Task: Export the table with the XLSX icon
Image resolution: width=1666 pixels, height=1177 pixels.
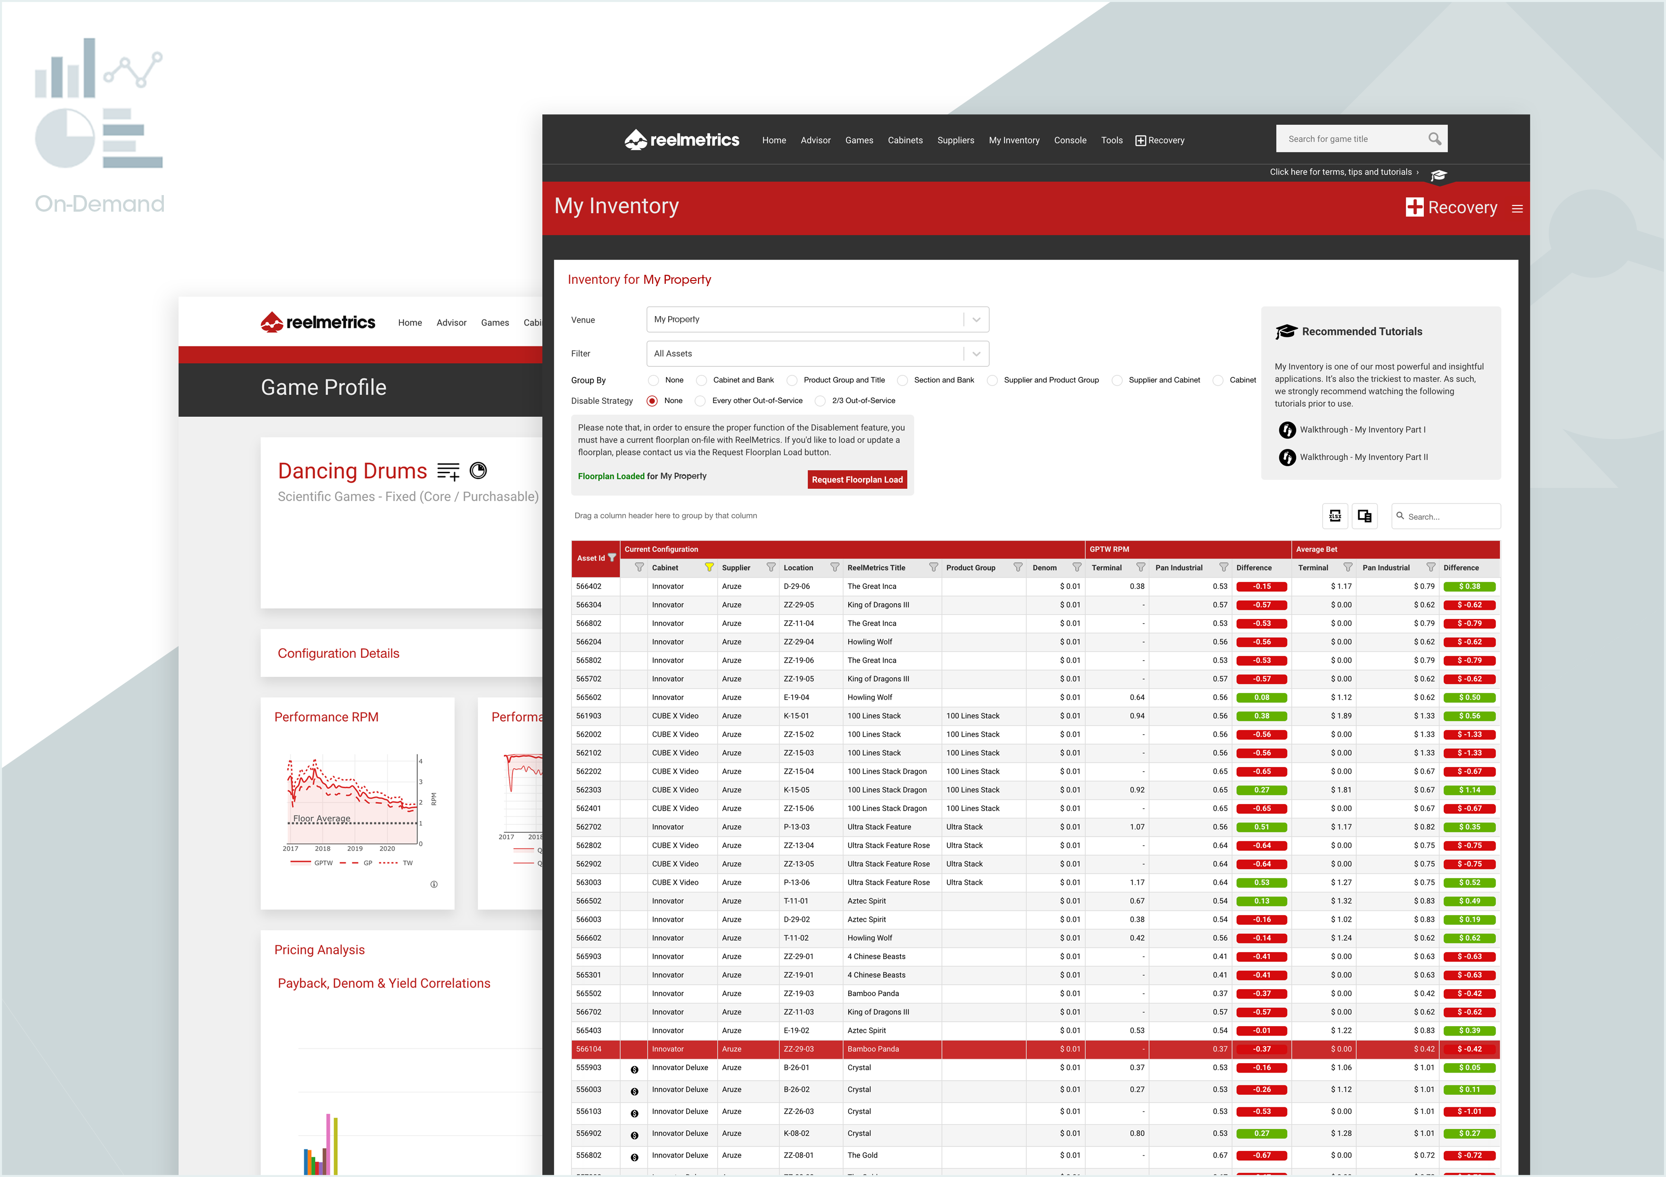Action: tap(1335, 515)
